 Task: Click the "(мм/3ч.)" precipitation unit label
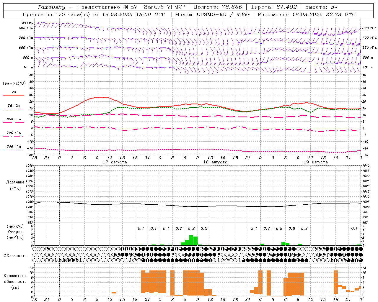(x=15, y=226)
